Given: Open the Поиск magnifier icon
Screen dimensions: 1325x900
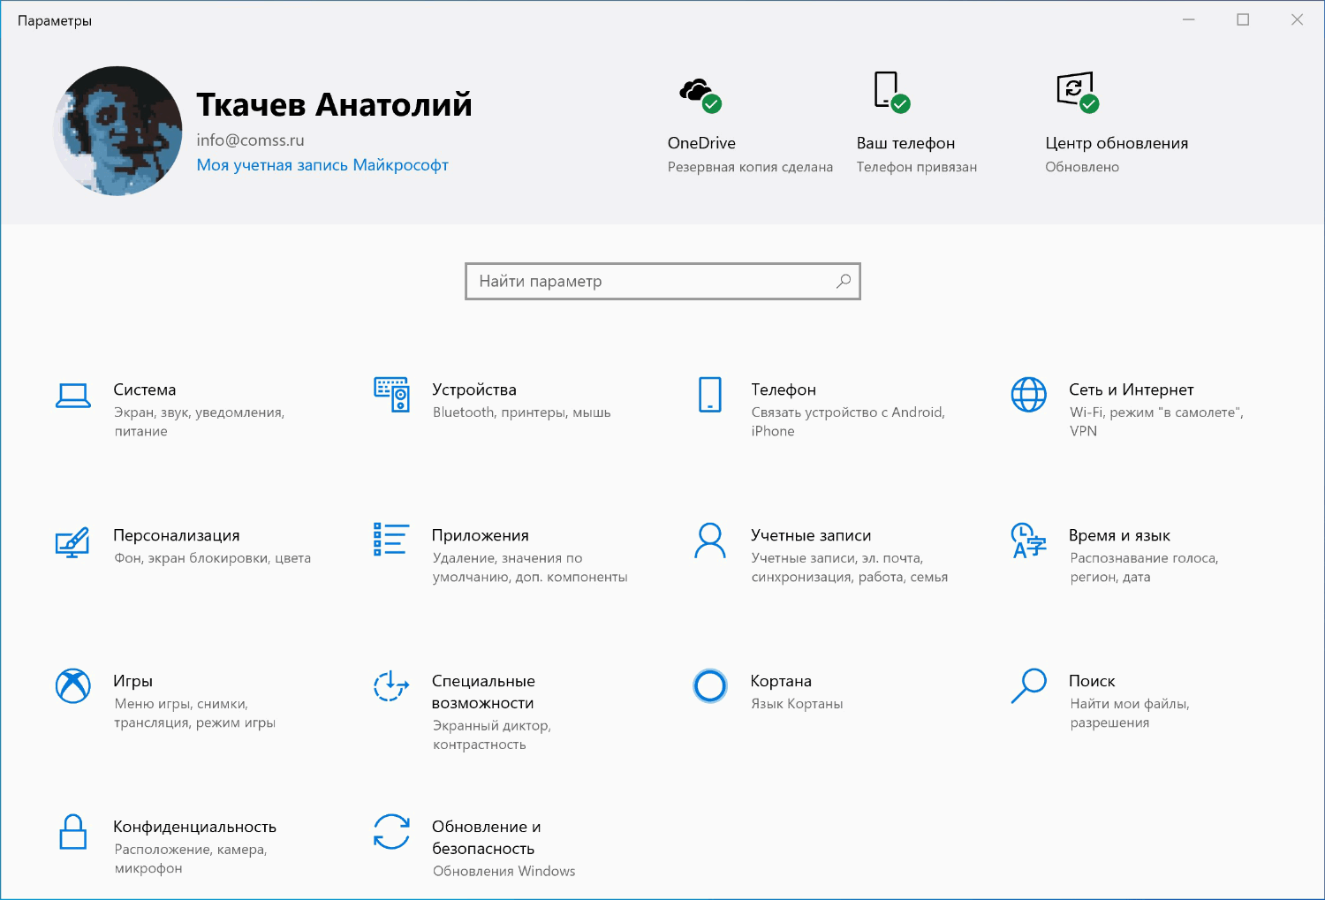Looking at the screenshot, I should [x=1028, y=686].
